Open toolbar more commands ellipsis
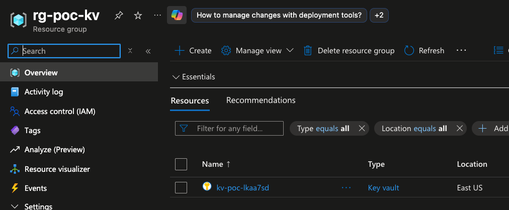This screenshot has height=210, width=509. point(461,50)
